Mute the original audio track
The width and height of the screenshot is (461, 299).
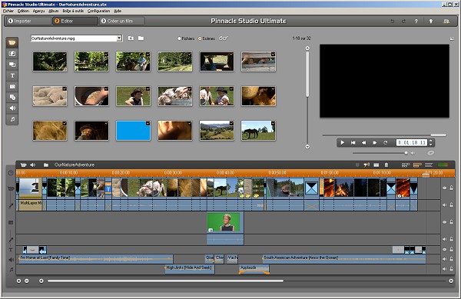pos(445,205)
